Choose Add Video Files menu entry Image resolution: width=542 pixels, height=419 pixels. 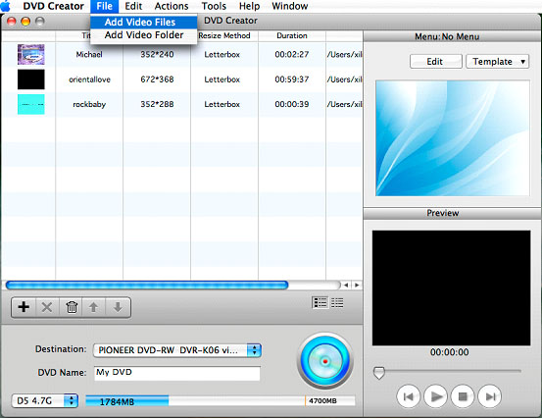coord(144,23)
